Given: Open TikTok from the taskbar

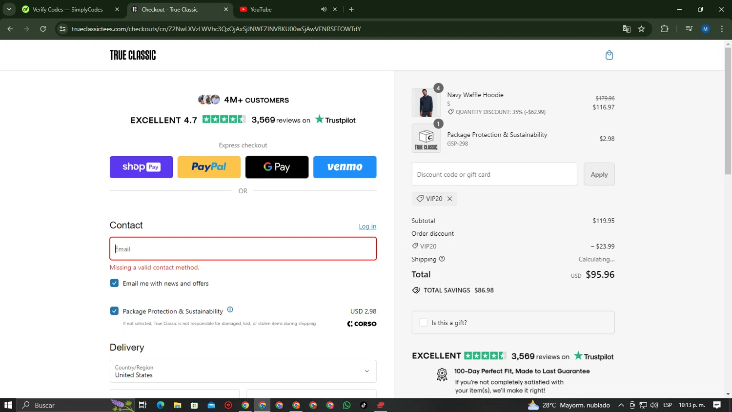Looking at the screenshot, I should 364,405.
